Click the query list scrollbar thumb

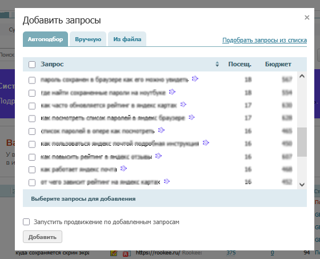tap(302, 142)
